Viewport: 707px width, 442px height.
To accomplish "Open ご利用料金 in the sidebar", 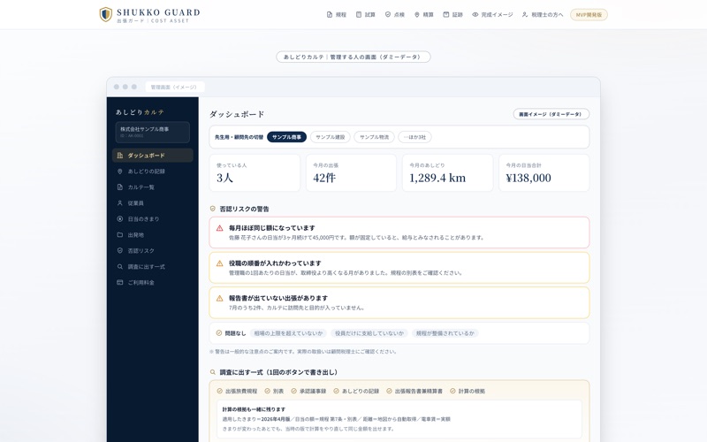I will 152,282.
